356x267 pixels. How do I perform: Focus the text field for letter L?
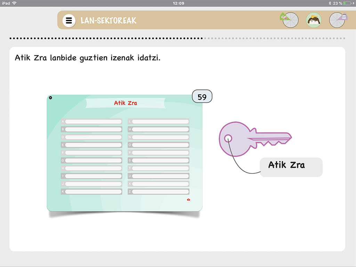pos(160,122)
